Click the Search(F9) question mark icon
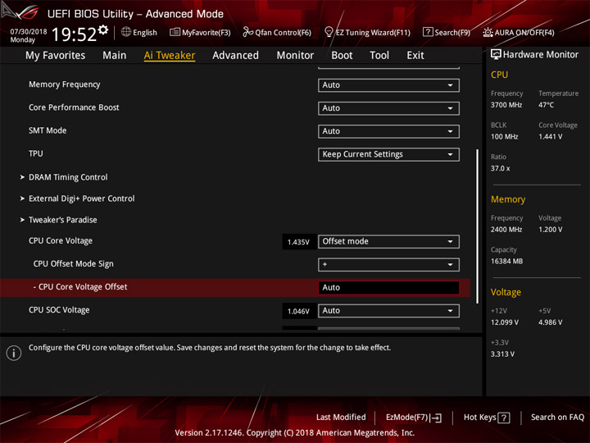 pos(428,32)
